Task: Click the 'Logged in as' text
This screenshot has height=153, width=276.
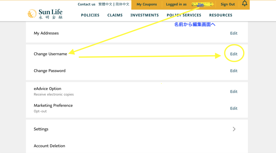Action: (x=176, y=4)
